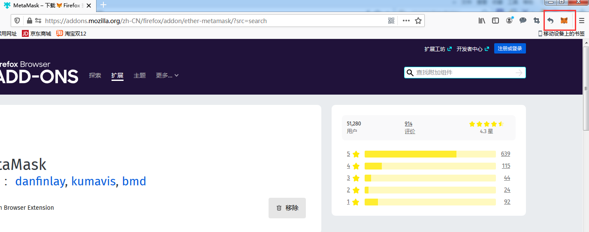Click the undo arrow toolbar icon
The height and width of the screenshot is (232, 589).
550,21
